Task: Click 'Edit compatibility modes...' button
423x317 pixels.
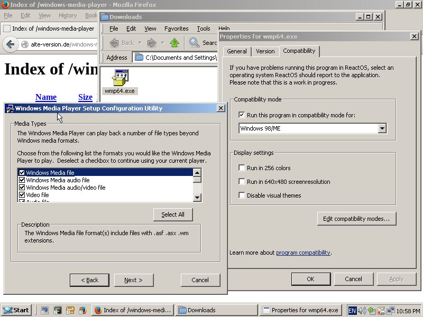Action: click(x=356, y=219)
